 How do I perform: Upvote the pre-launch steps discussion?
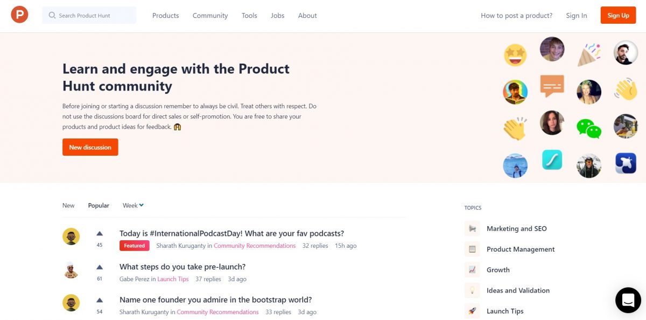[x=100, y=267]
